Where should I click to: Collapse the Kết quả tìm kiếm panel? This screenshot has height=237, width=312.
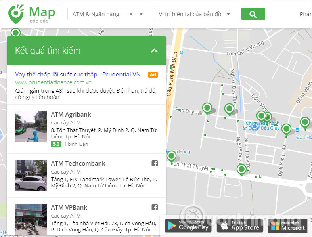(x=155, y=51)
